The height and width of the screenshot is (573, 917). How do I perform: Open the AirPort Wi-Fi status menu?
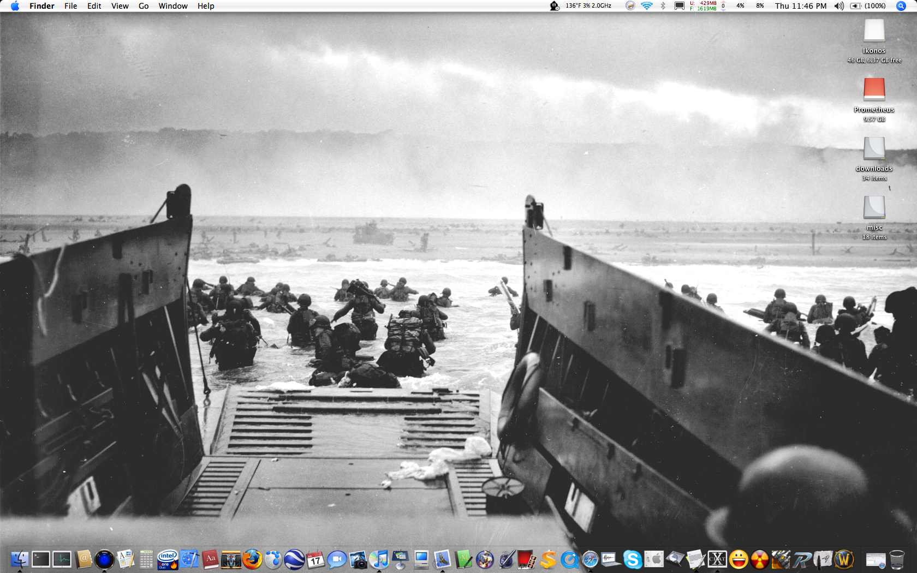point(647,6)
